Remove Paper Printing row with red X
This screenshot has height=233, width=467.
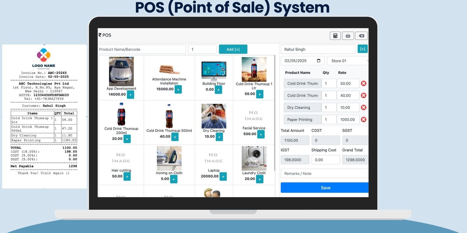click(x=363, y=119)
